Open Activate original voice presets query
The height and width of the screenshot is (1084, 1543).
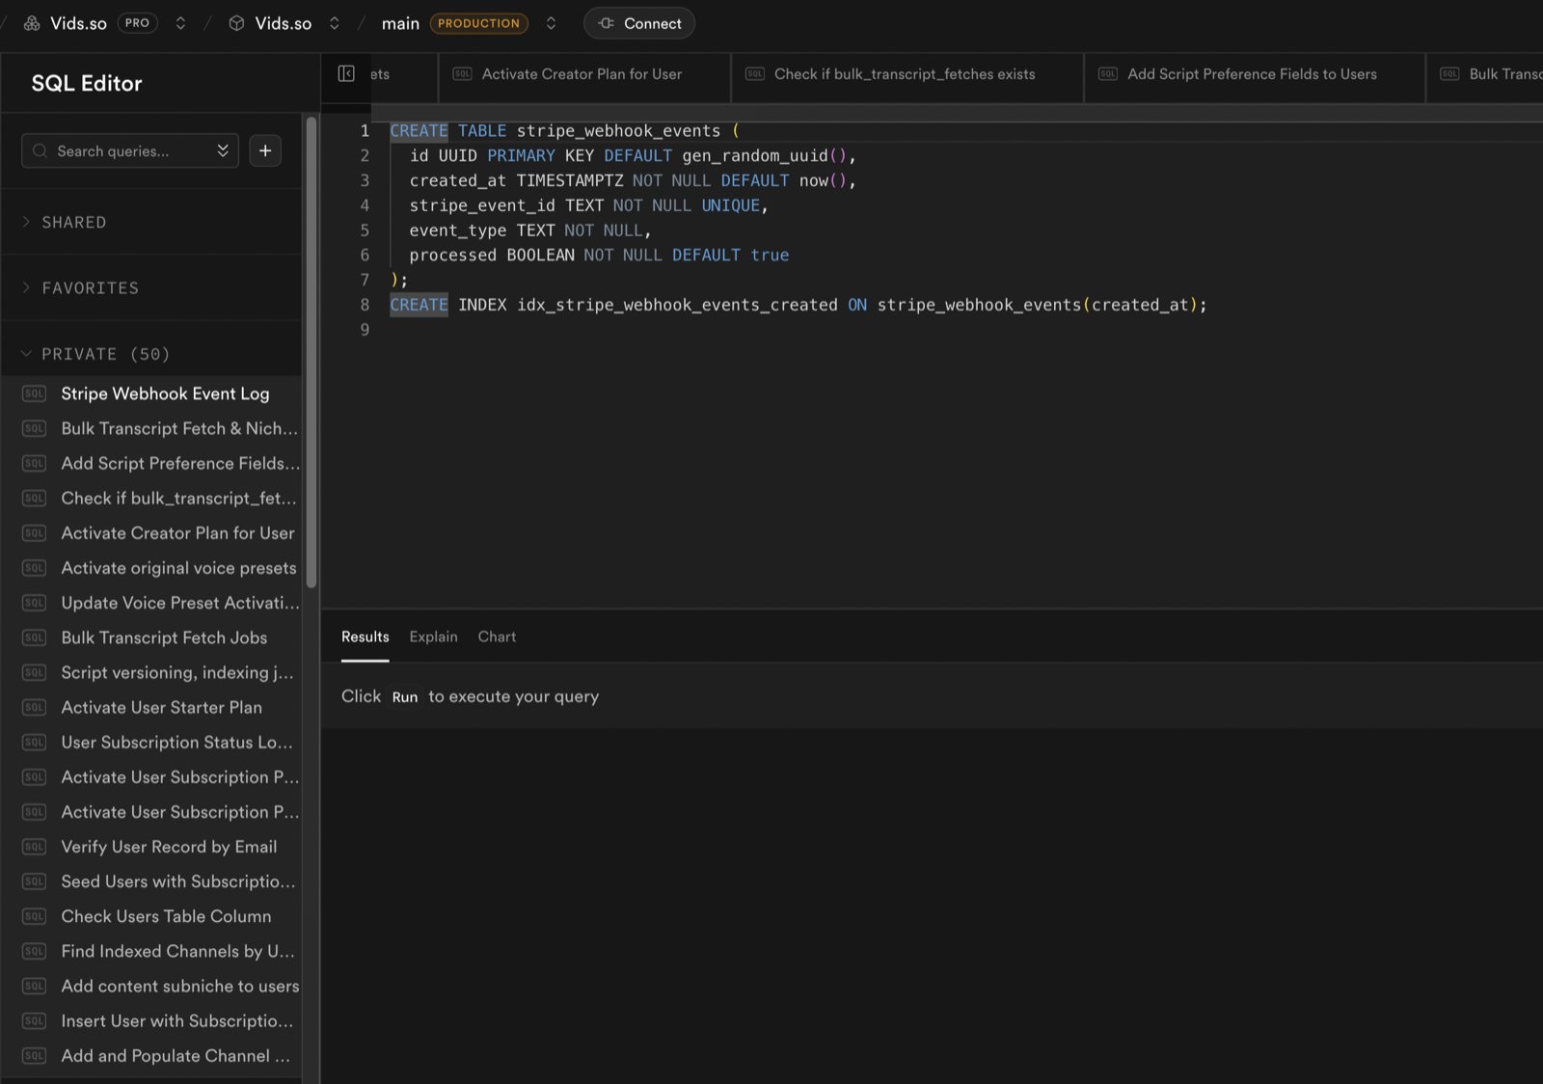(x=151, y=568)
